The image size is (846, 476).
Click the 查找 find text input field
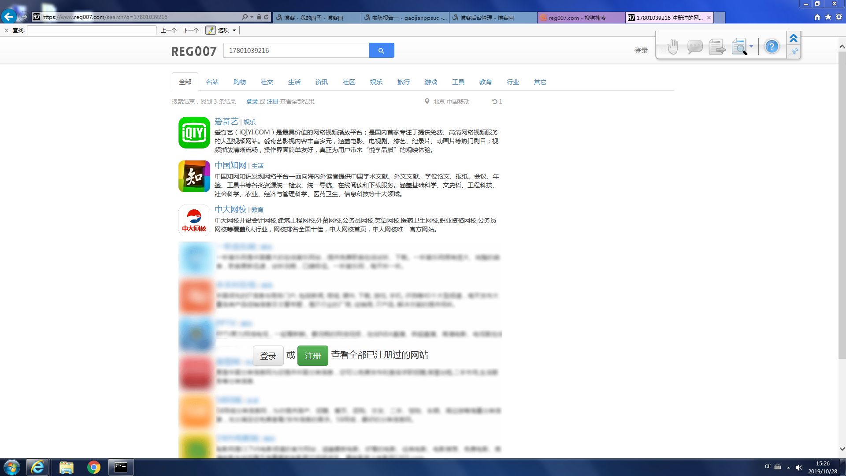pyautogui.click(x=92, y=30)
